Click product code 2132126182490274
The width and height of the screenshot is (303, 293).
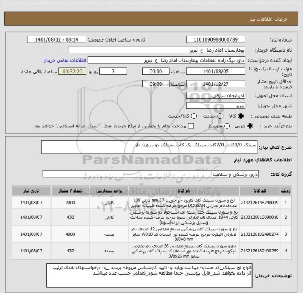point(259,234)
